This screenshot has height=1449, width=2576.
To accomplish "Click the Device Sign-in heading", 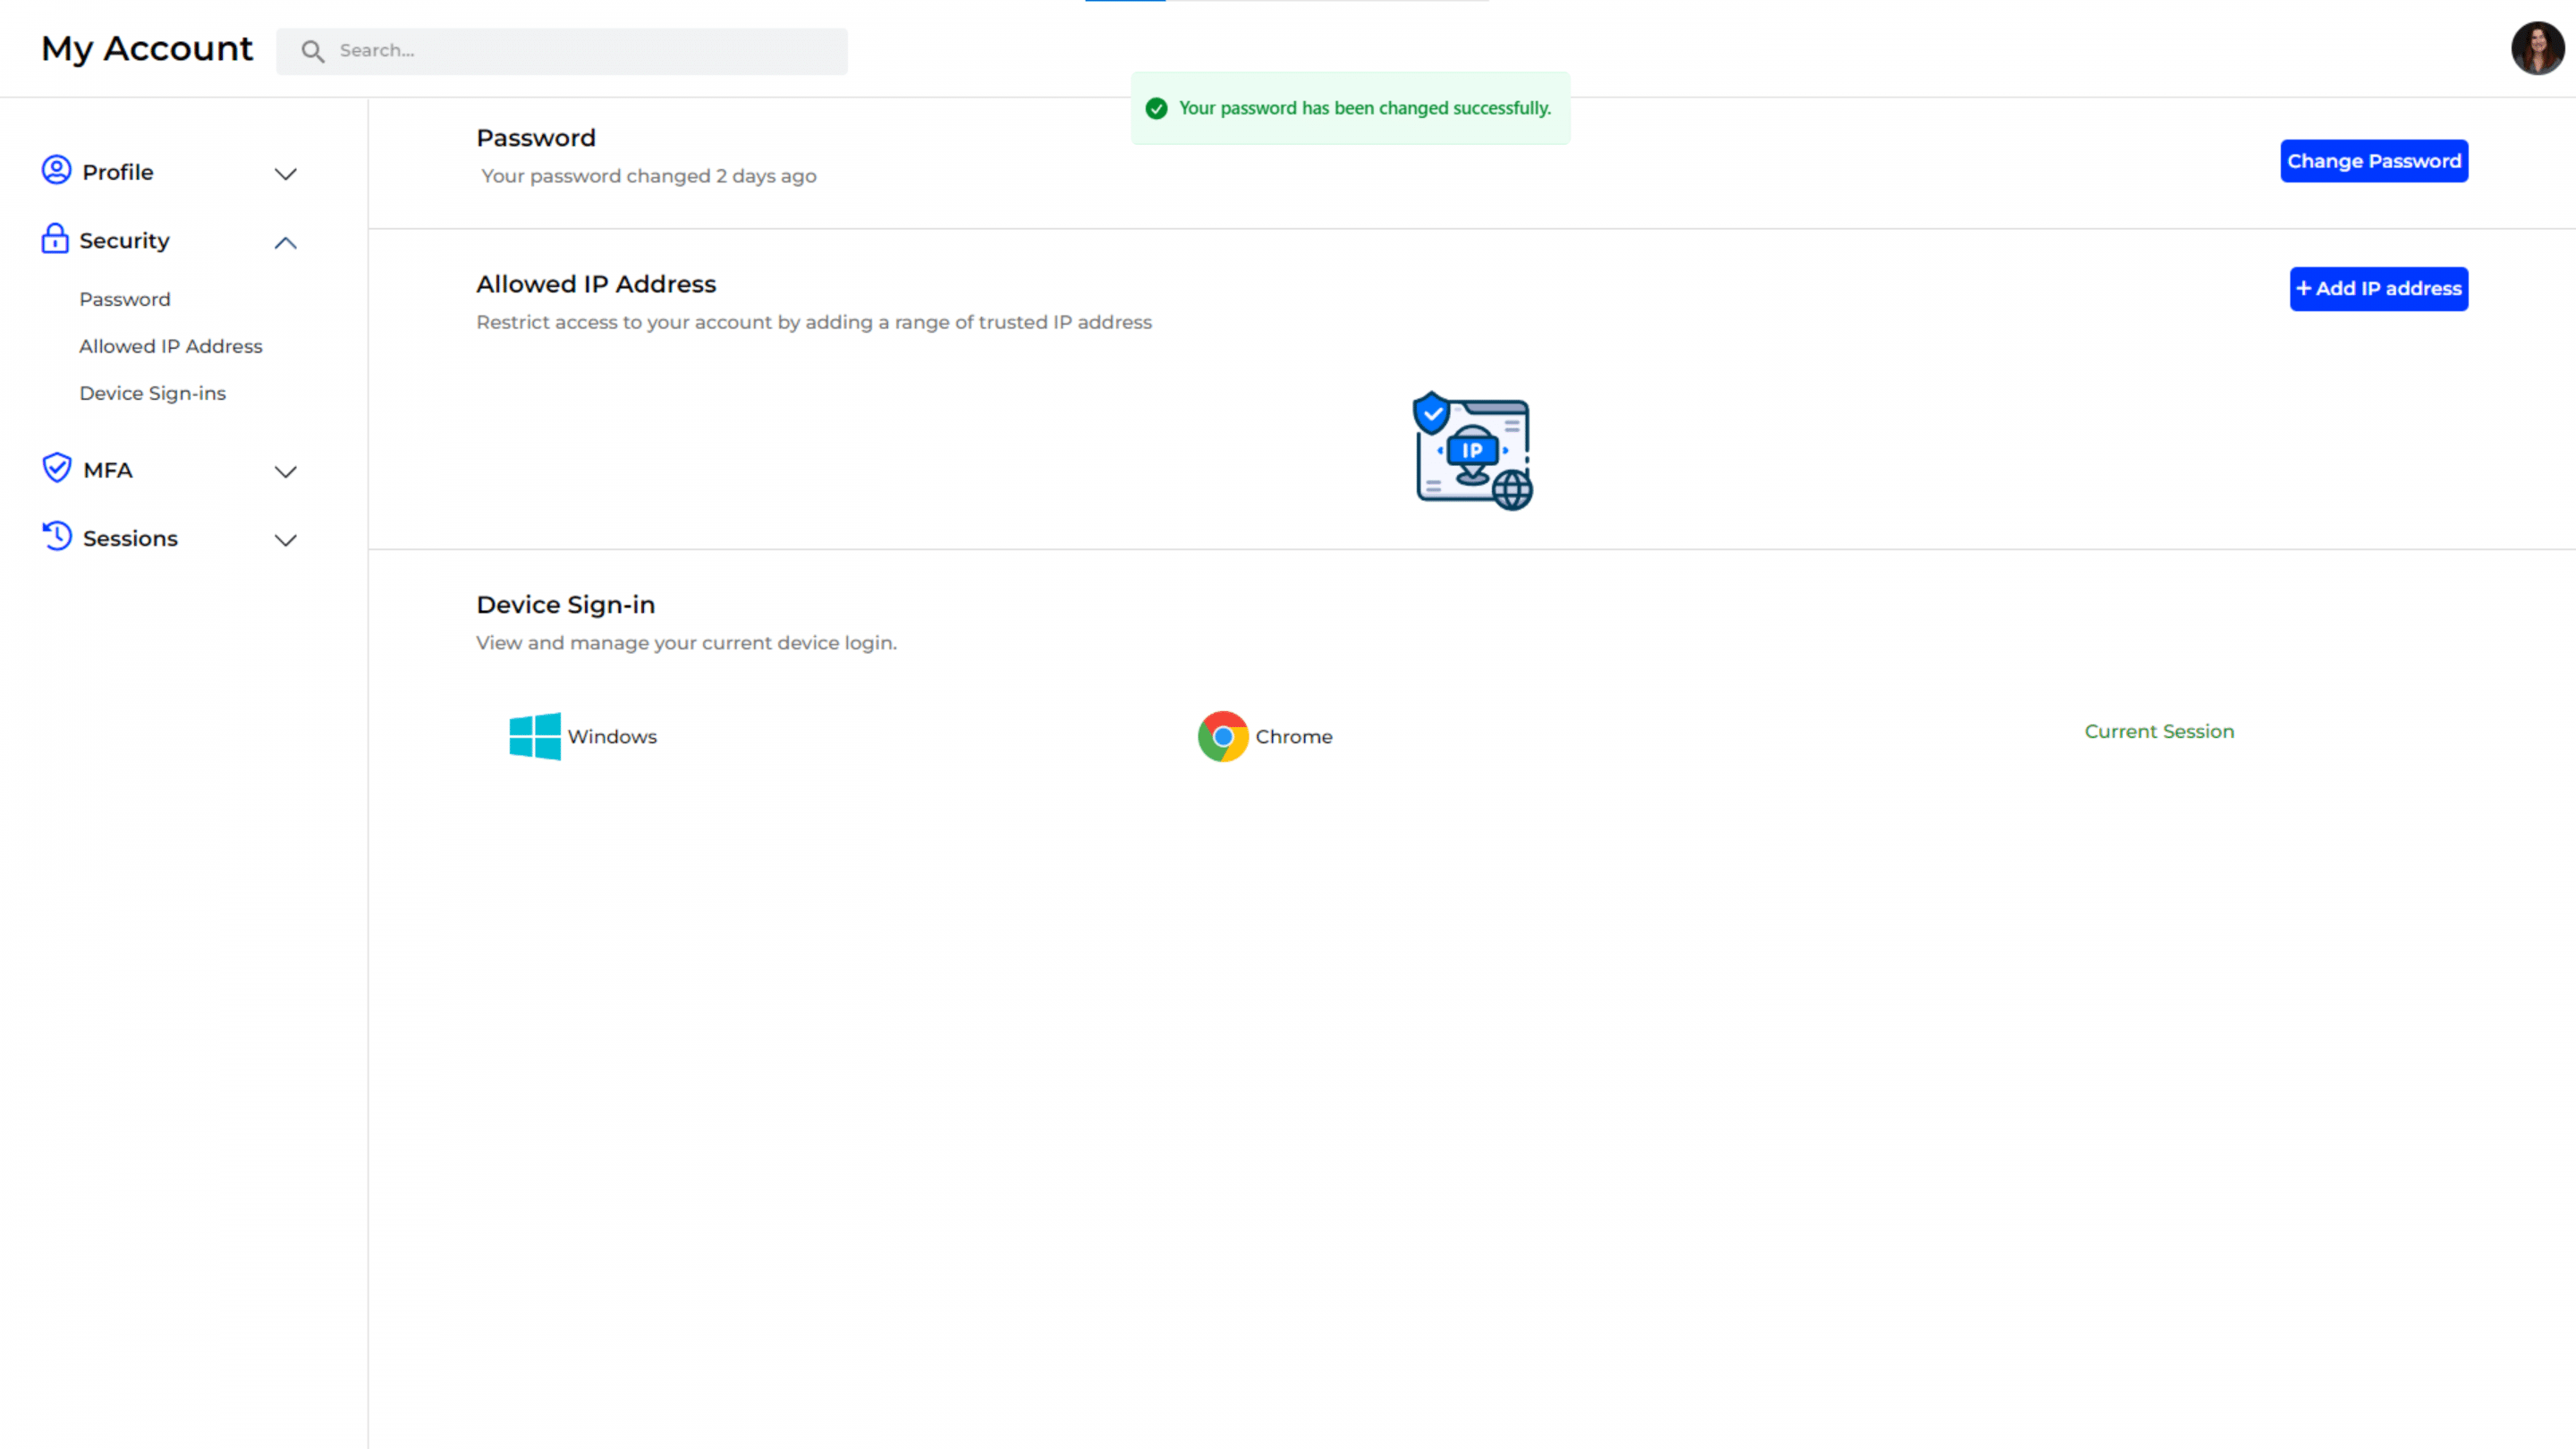I will pyautogui.click(x=566, y=604).
